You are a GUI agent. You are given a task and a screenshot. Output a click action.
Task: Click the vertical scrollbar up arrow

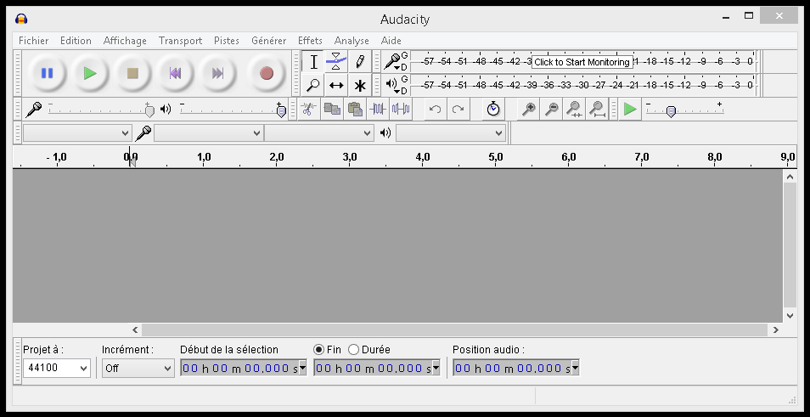tap(790, 177)
